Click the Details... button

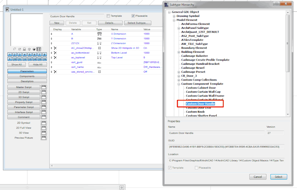pos(110,23)
